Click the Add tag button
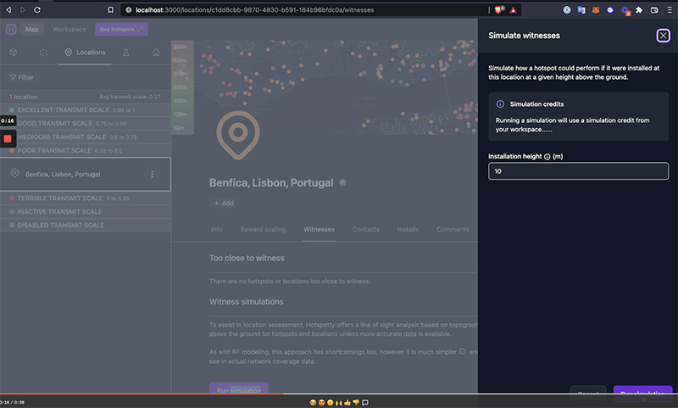Image resolution: width=678 pixels, height=408 pixels. click(x=225, y=204)
